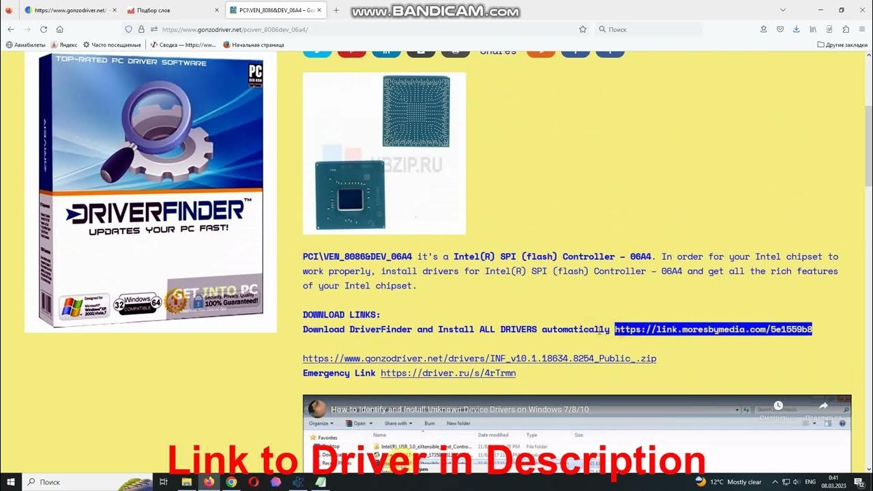Go back to the previous page

(x=11, y=29)
